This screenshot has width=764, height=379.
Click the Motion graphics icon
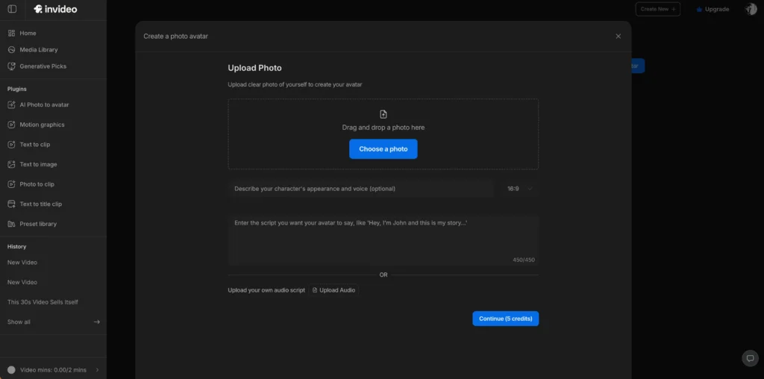click(x=11, y=125)
